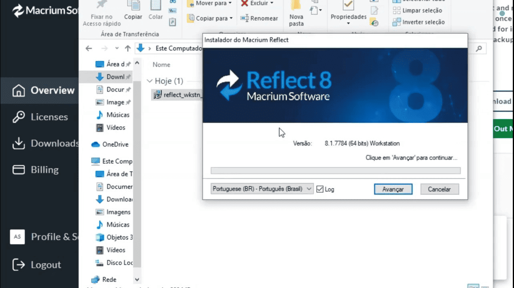
Task: Click Renomear in Explorer ribbon
Action: click(x=259, y=18)
